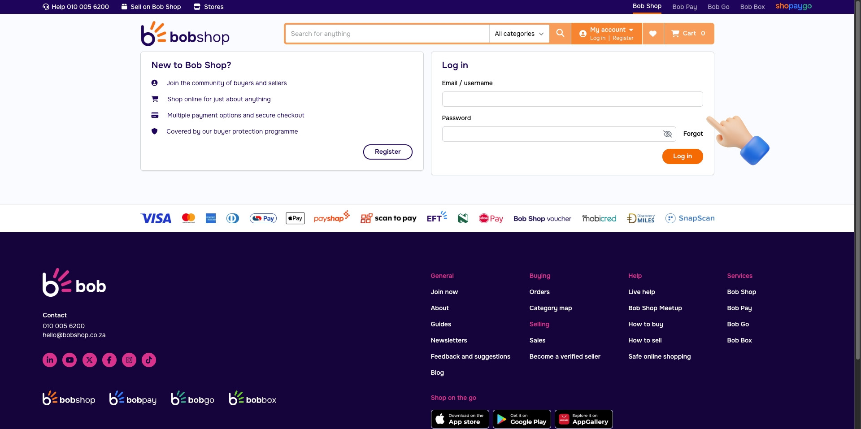Click the Log in link under My account
Image resolution: width=861 pixels, height=429 pixels.
[x=598, y=38]
